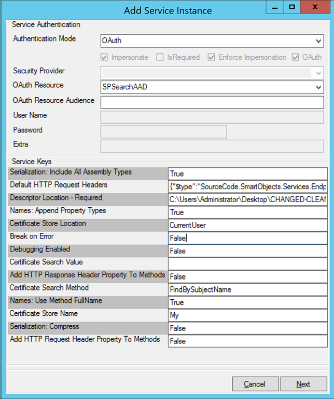
Task: Open the Authentication Mode dropdown
Action: click(212, 41)
